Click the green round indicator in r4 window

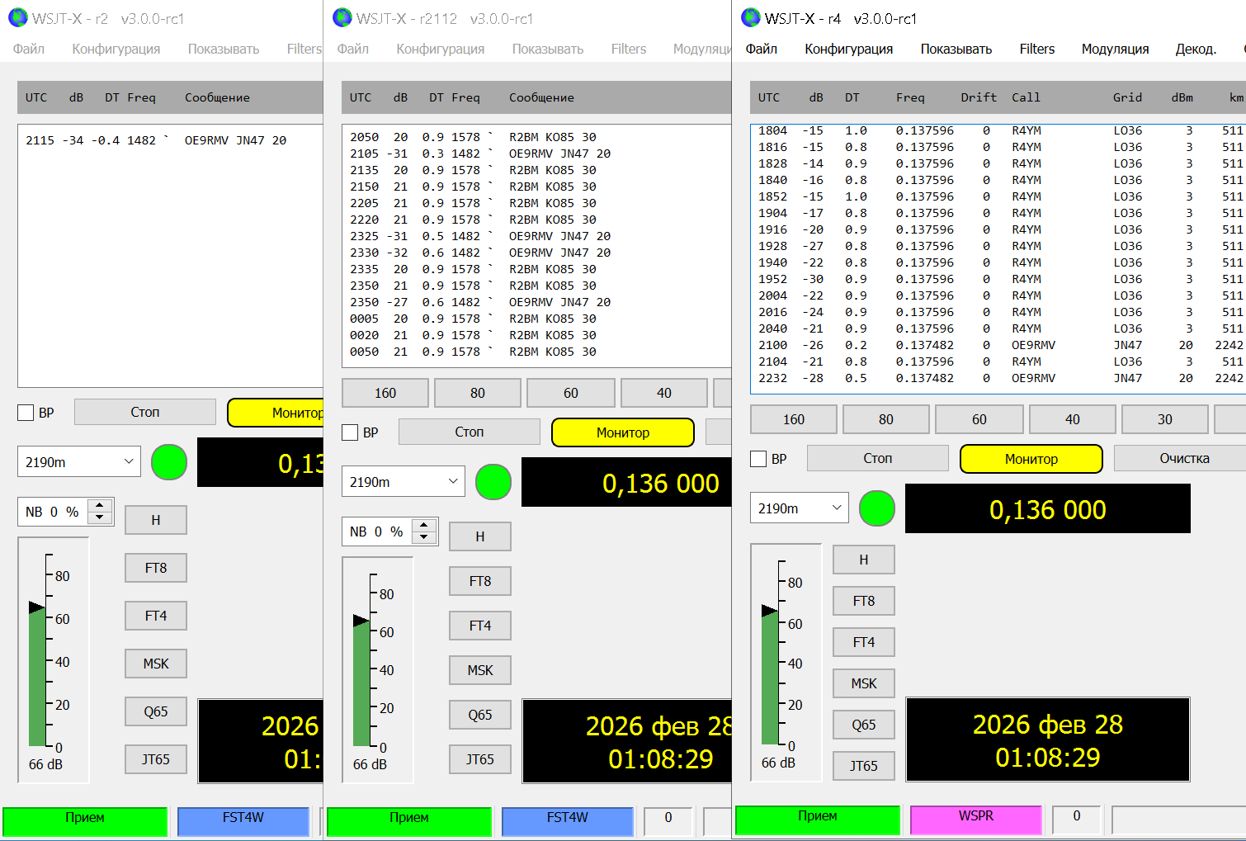coord(876,508)
